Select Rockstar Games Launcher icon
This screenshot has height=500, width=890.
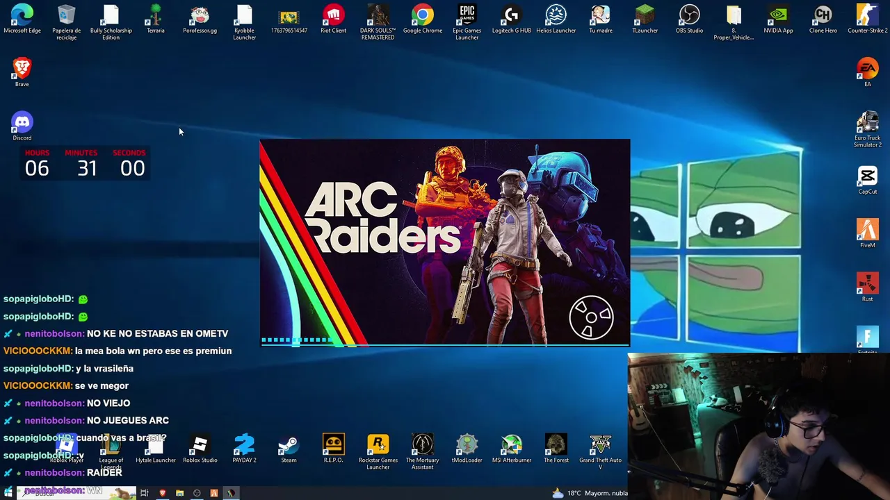tap(378, 451)
